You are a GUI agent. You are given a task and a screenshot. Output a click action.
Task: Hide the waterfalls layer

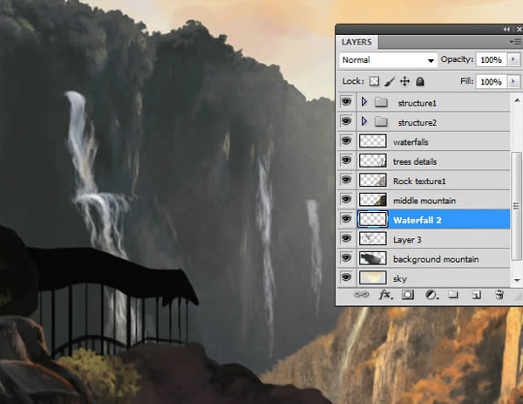click(x=346, y=140)
